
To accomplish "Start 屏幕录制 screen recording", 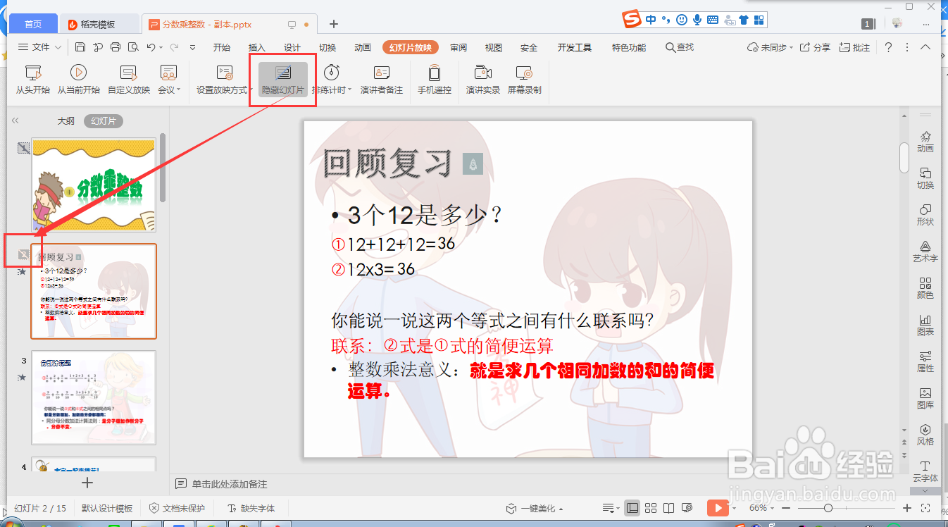I will 523,77.
